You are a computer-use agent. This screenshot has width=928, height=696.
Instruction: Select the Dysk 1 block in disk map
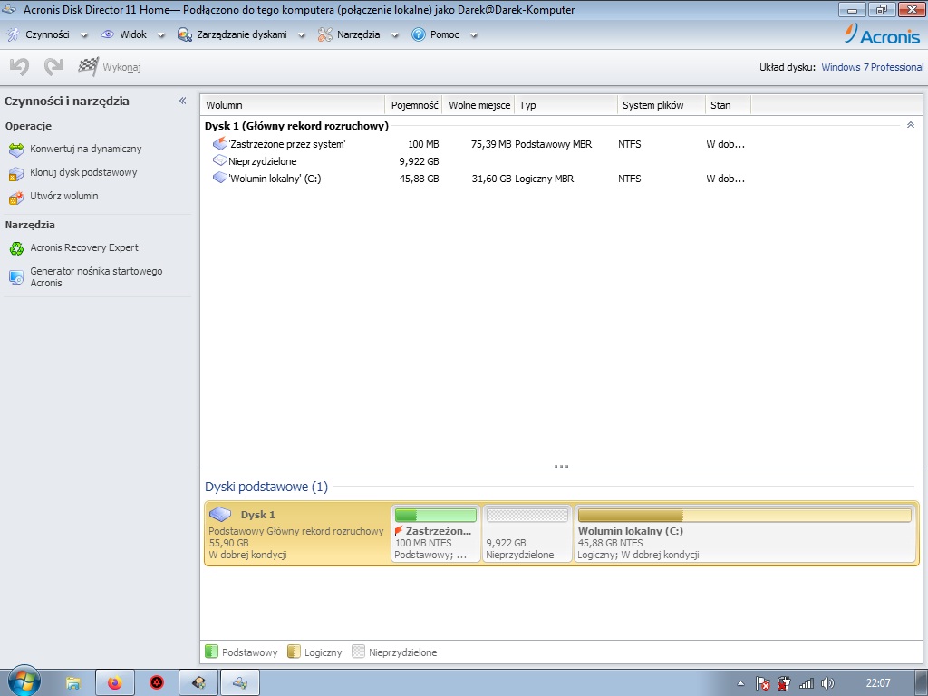tap(297, 534)
